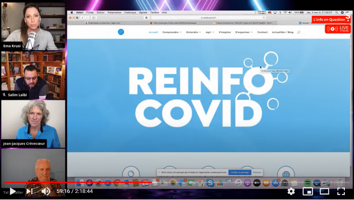Open the Fichier menu

click(90, 12)
